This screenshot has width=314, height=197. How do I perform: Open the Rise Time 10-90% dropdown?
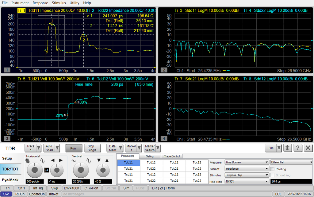point(247,181)
